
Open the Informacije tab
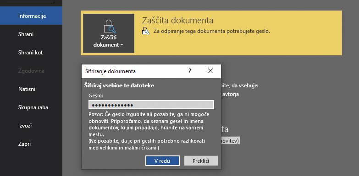point(31,16)
